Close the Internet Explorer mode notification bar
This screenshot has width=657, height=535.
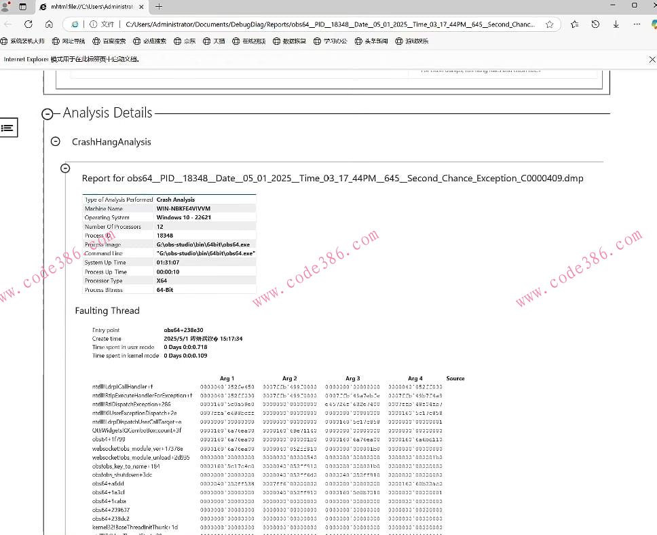(652, 59)
